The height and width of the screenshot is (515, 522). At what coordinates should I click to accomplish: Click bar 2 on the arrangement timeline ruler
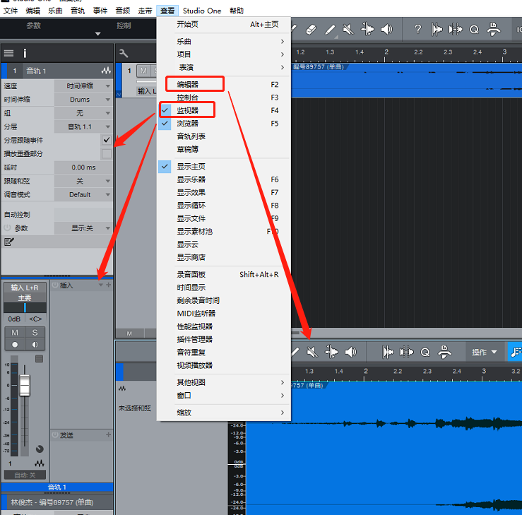[386, 52]
